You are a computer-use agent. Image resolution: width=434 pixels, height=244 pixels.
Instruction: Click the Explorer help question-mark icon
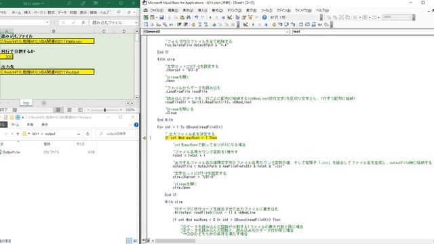click(136, 125)
